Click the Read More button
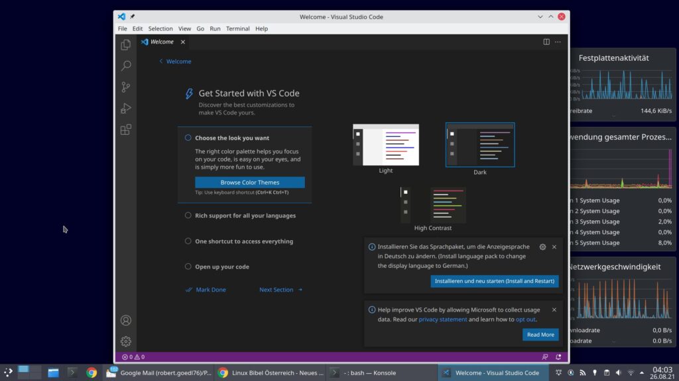679x381 pixels. (540, 334)
